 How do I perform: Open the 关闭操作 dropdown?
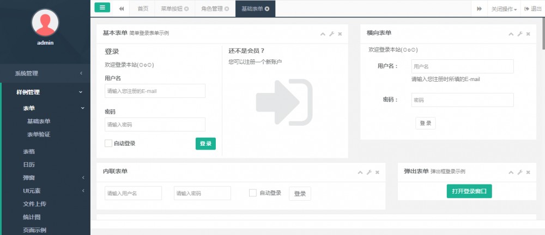coord(504,9)
